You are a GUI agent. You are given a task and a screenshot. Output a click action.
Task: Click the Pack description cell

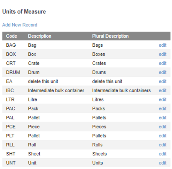[x=33, y=108]
